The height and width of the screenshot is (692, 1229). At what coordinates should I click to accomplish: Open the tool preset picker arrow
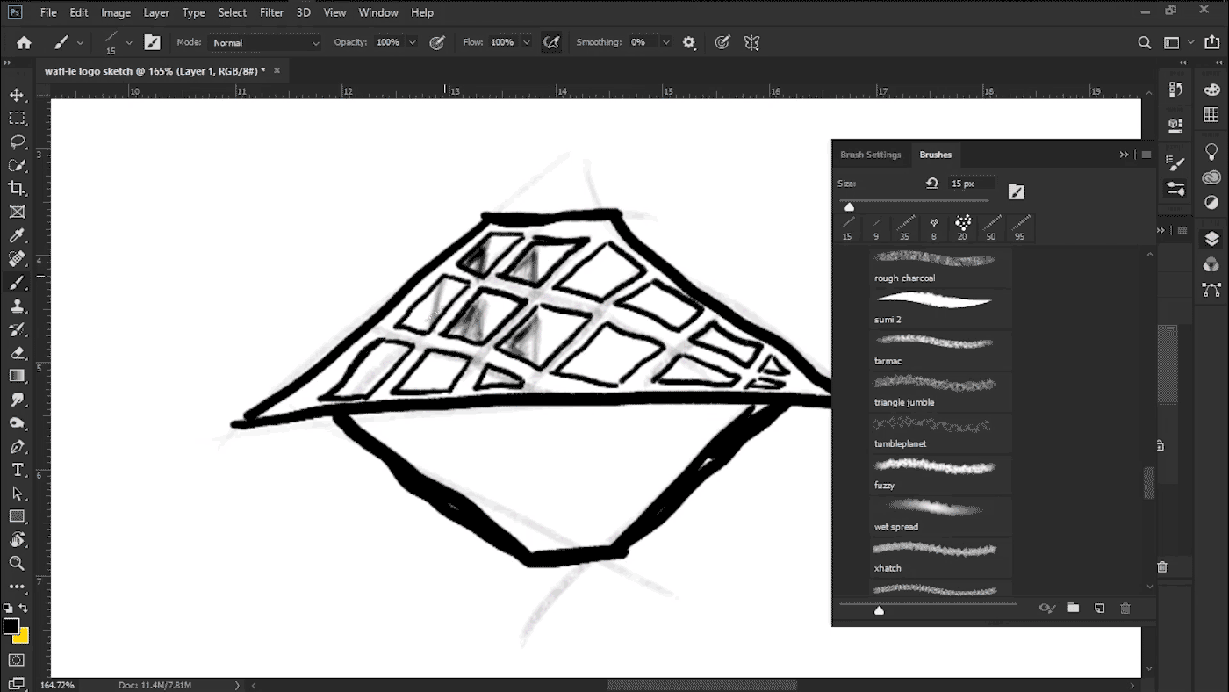tap(81, 42)
